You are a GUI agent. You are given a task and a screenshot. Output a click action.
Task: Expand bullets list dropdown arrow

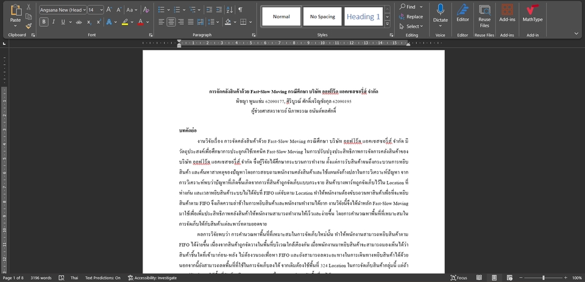(x=168, y=10)
